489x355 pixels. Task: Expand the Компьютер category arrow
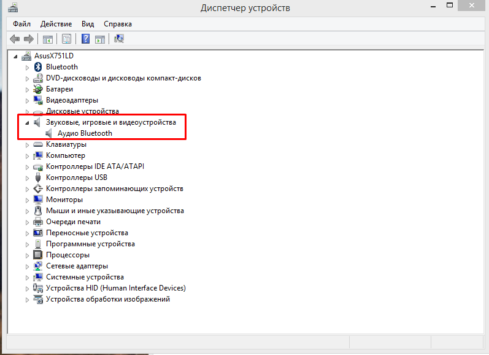27,156
